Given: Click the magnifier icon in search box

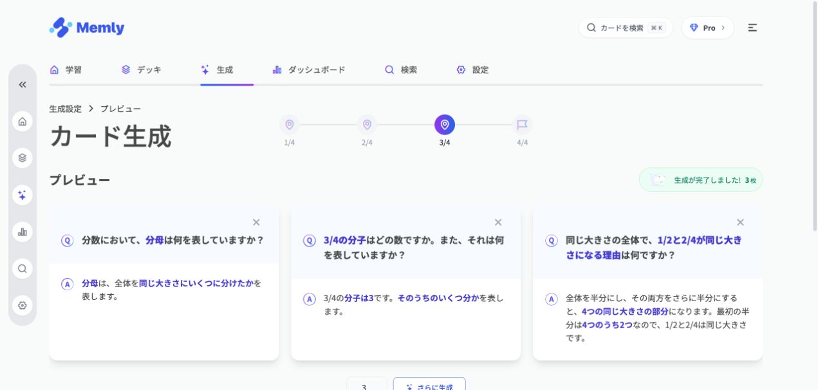Looking at the screenshot, I should [591, 28].
